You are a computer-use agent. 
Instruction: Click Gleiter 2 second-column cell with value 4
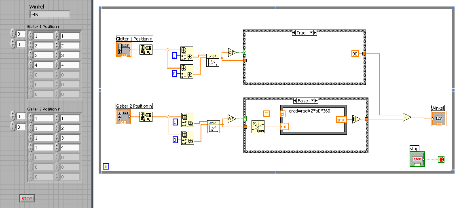(x=70, y=147)
